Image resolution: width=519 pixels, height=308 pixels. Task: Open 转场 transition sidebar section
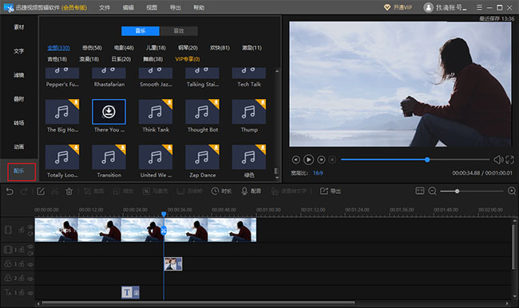tap(19, 123)
